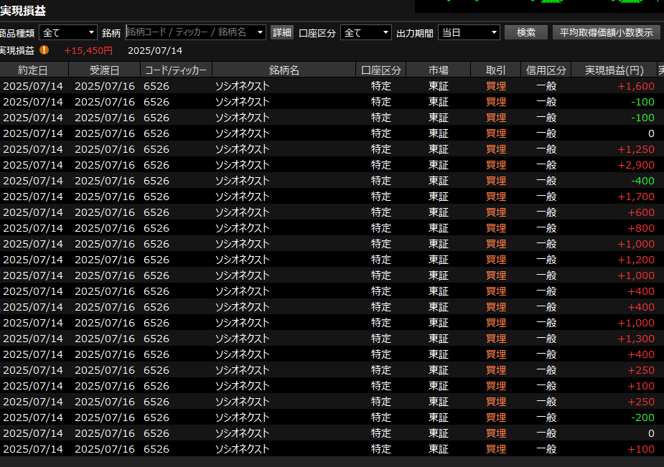Click the 詳細 button

click(282, 32)
